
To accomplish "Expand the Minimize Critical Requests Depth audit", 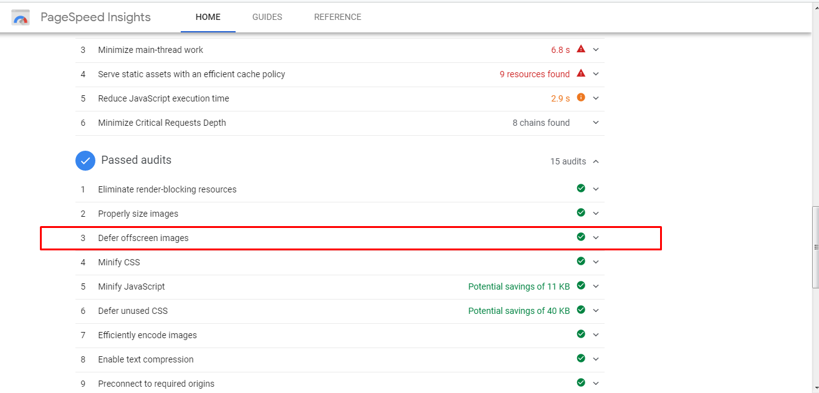I will click(x=595, y=122).
